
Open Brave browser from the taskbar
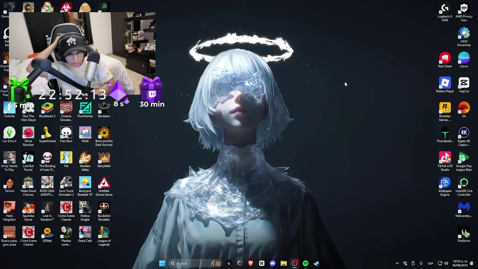pyautogui.click(x=251, y=263)
